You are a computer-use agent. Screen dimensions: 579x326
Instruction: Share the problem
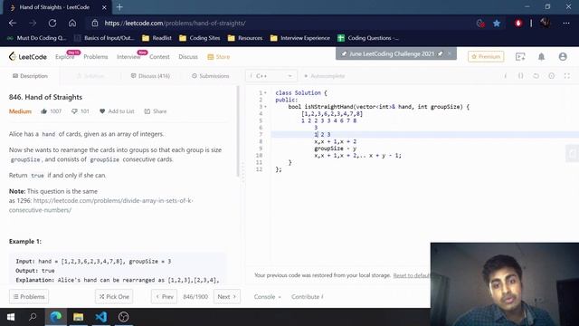pos(156,111)
